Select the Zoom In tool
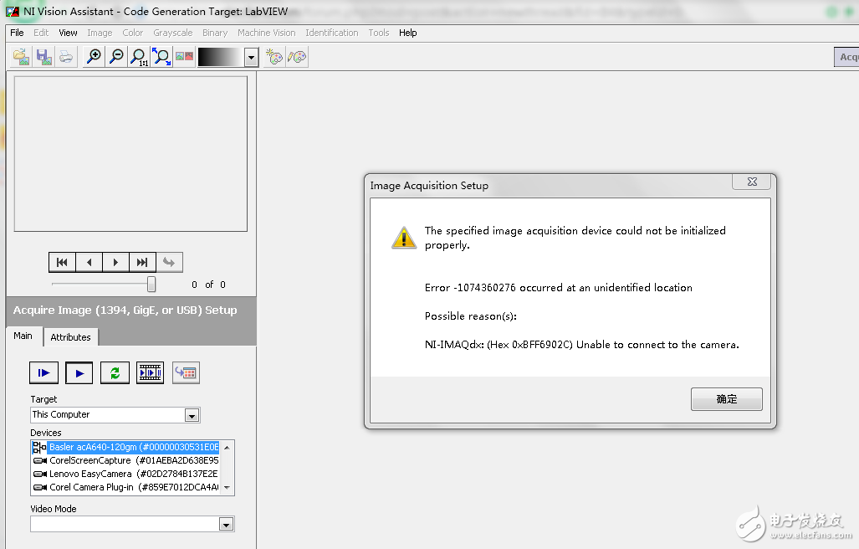859x549 pixels. 94,56
